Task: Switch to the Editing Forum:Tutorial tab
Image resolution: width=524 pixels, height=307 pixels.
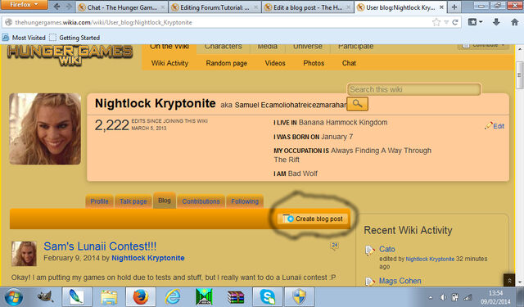Action: (x=215, y=7)
